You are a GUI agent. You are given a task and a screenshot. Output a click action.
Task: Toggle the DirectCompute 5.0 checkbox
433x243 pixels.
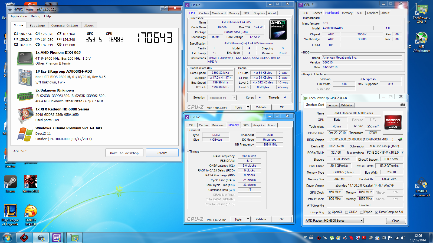pyautogui.click(x=376, y=212)
